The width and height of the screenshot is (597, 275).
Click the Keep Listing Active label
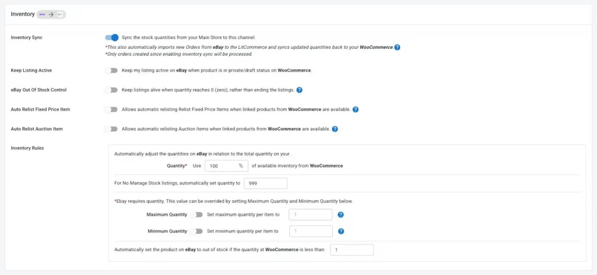(31, 70)
